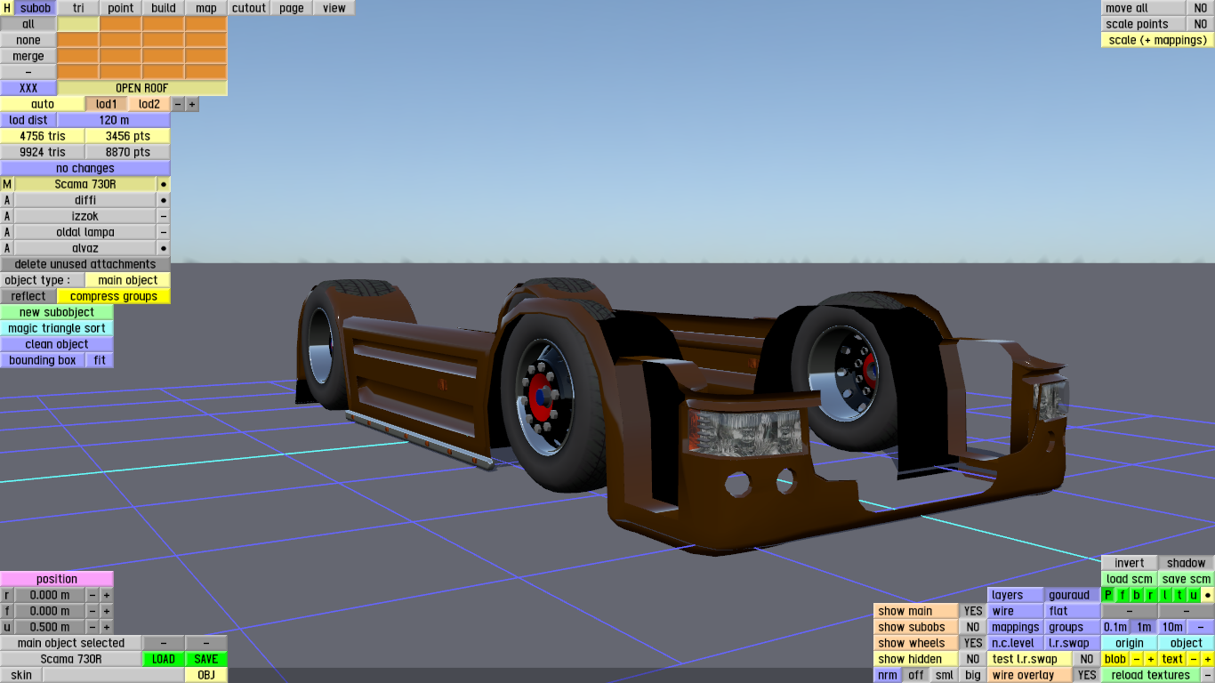
Task: Click the XXX button
Action: pyautogui.click(x=28, y=88)
